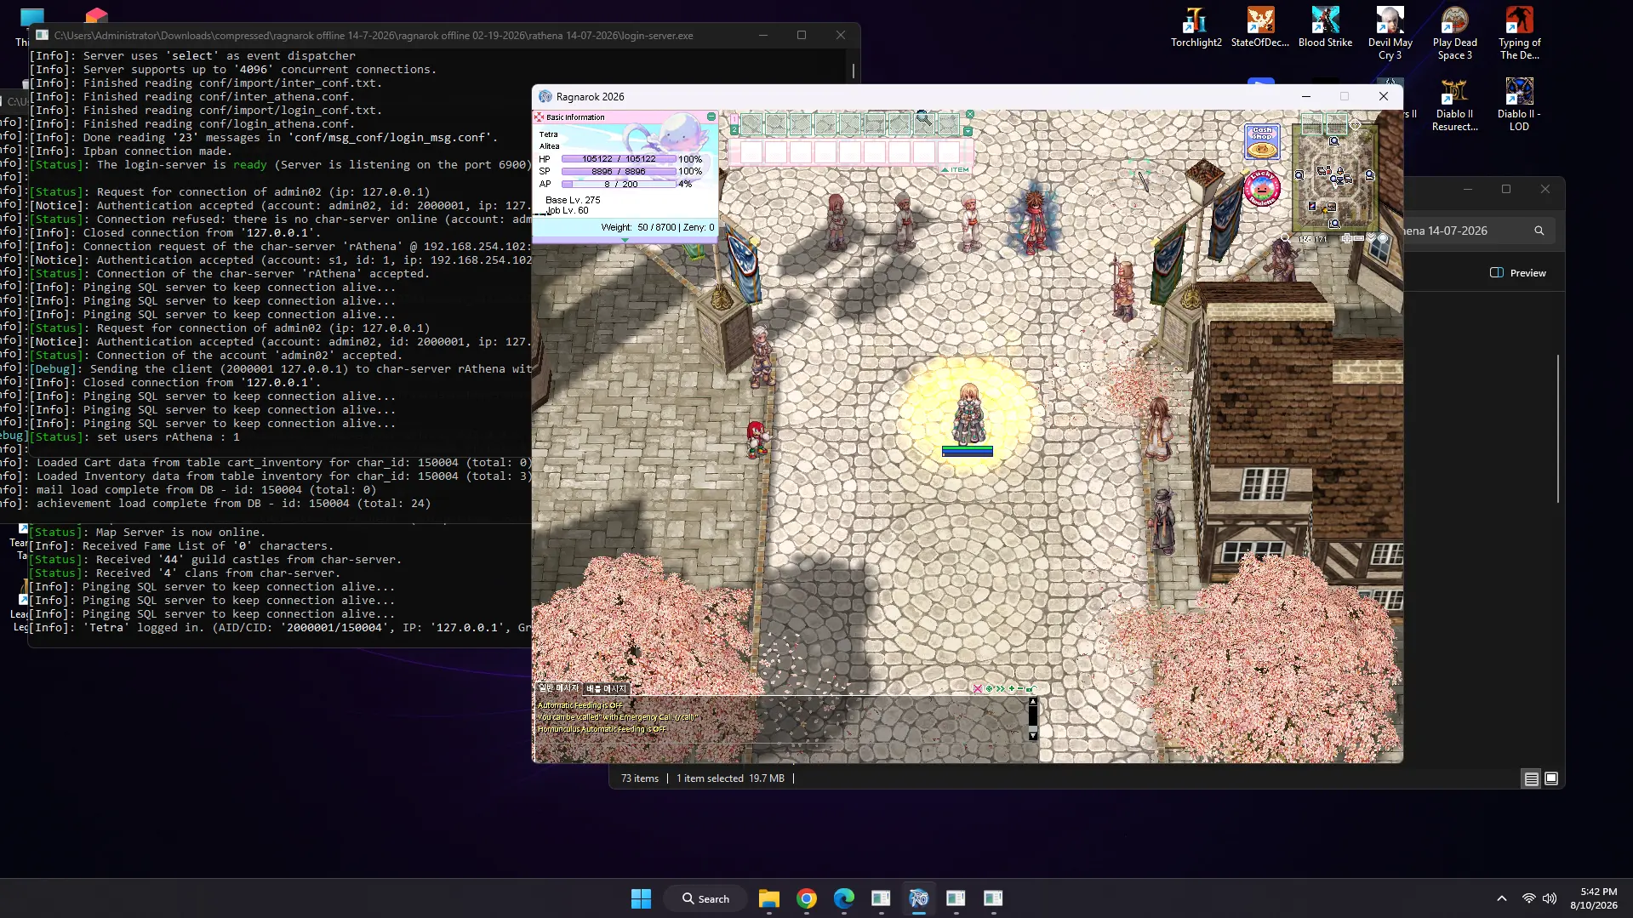Open File Explorer from taskbar

[x=769, y=898]
